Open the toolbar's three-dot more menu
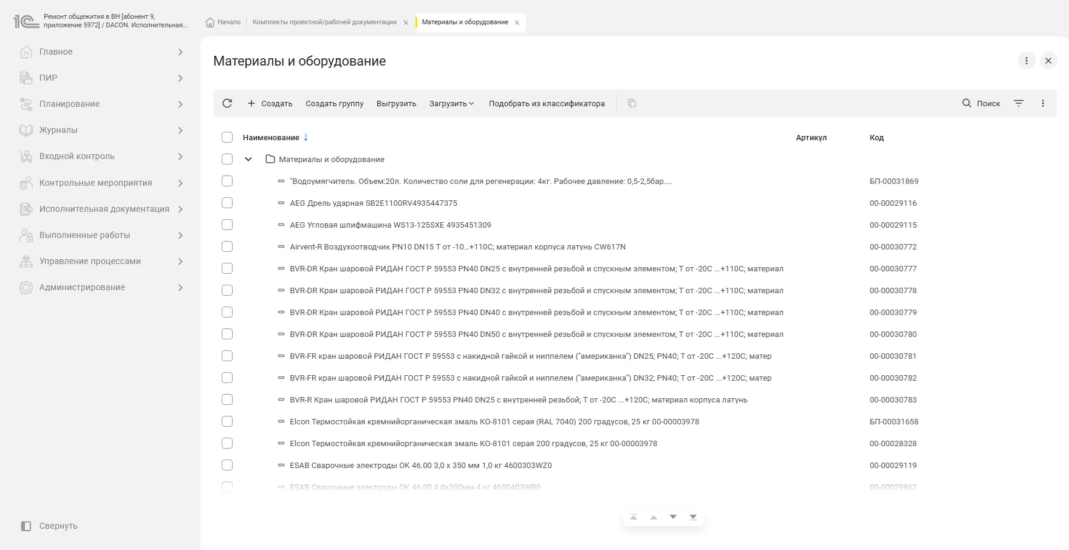Screen dimensions: 1069x550 point(1043,103)
